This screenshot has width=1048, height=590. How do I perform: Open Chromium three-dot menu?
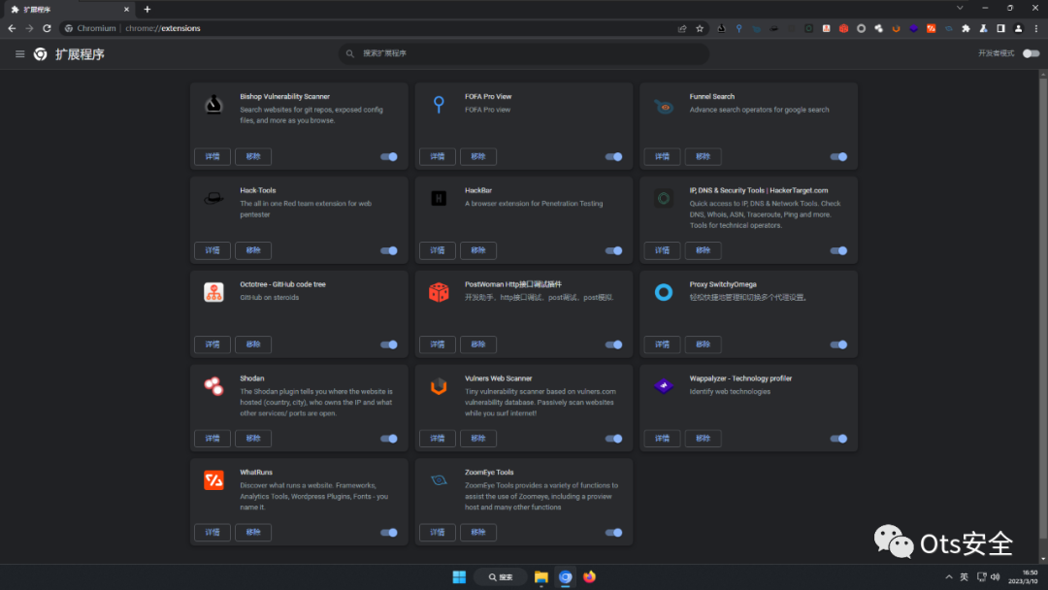click(x=1036, y=29)
